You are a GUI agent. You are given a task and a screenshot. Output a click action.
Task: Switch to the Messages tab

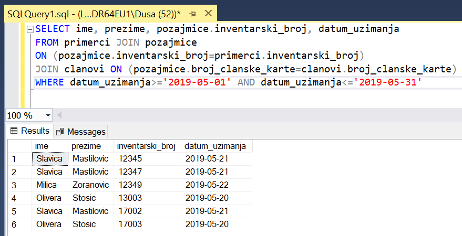[81, 132]
